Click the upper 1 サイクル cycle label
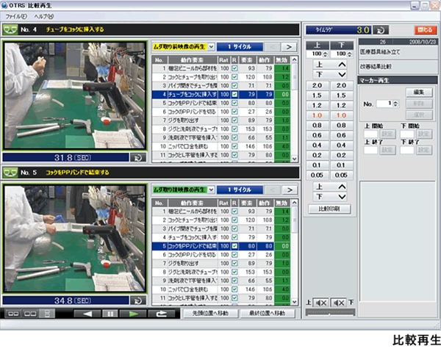Viewport: 441px width, 354px height. tap(240, 47)
